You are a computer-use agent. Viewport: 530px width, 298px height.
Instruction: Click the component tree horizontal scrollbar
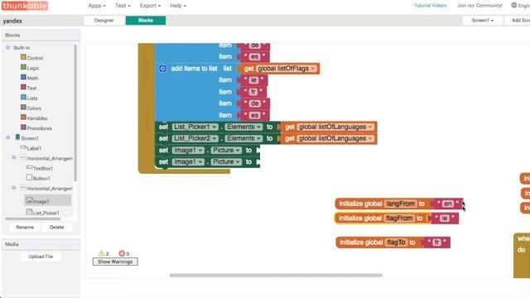click(x=32, y=219)
